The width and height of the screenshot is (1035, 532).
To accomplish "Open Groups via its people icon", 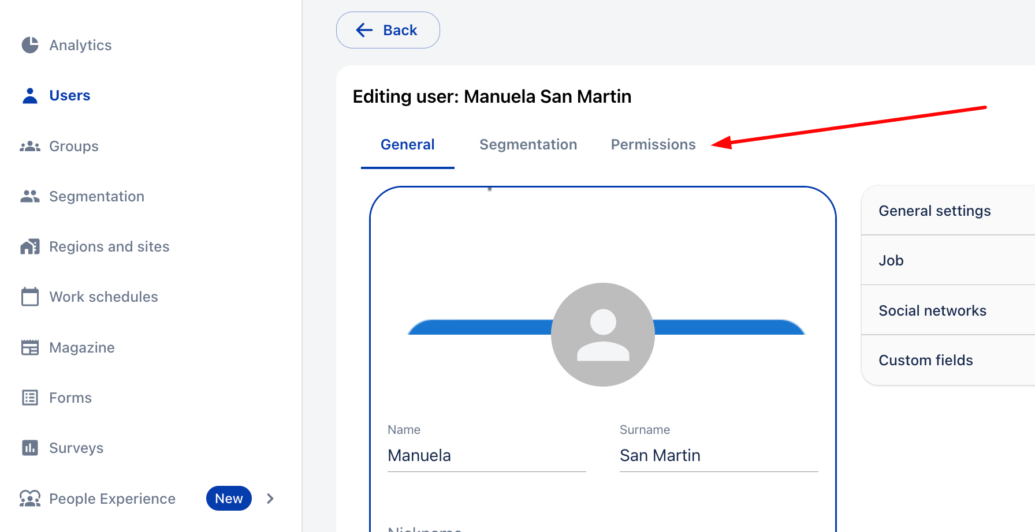I will 30,147.
